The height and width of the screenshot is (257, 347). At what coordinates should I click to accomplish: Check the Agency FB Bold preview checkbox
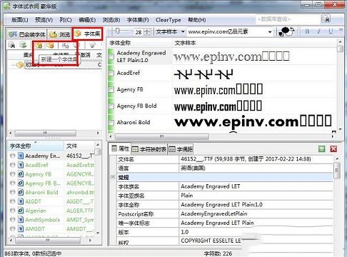click(111, 106)
